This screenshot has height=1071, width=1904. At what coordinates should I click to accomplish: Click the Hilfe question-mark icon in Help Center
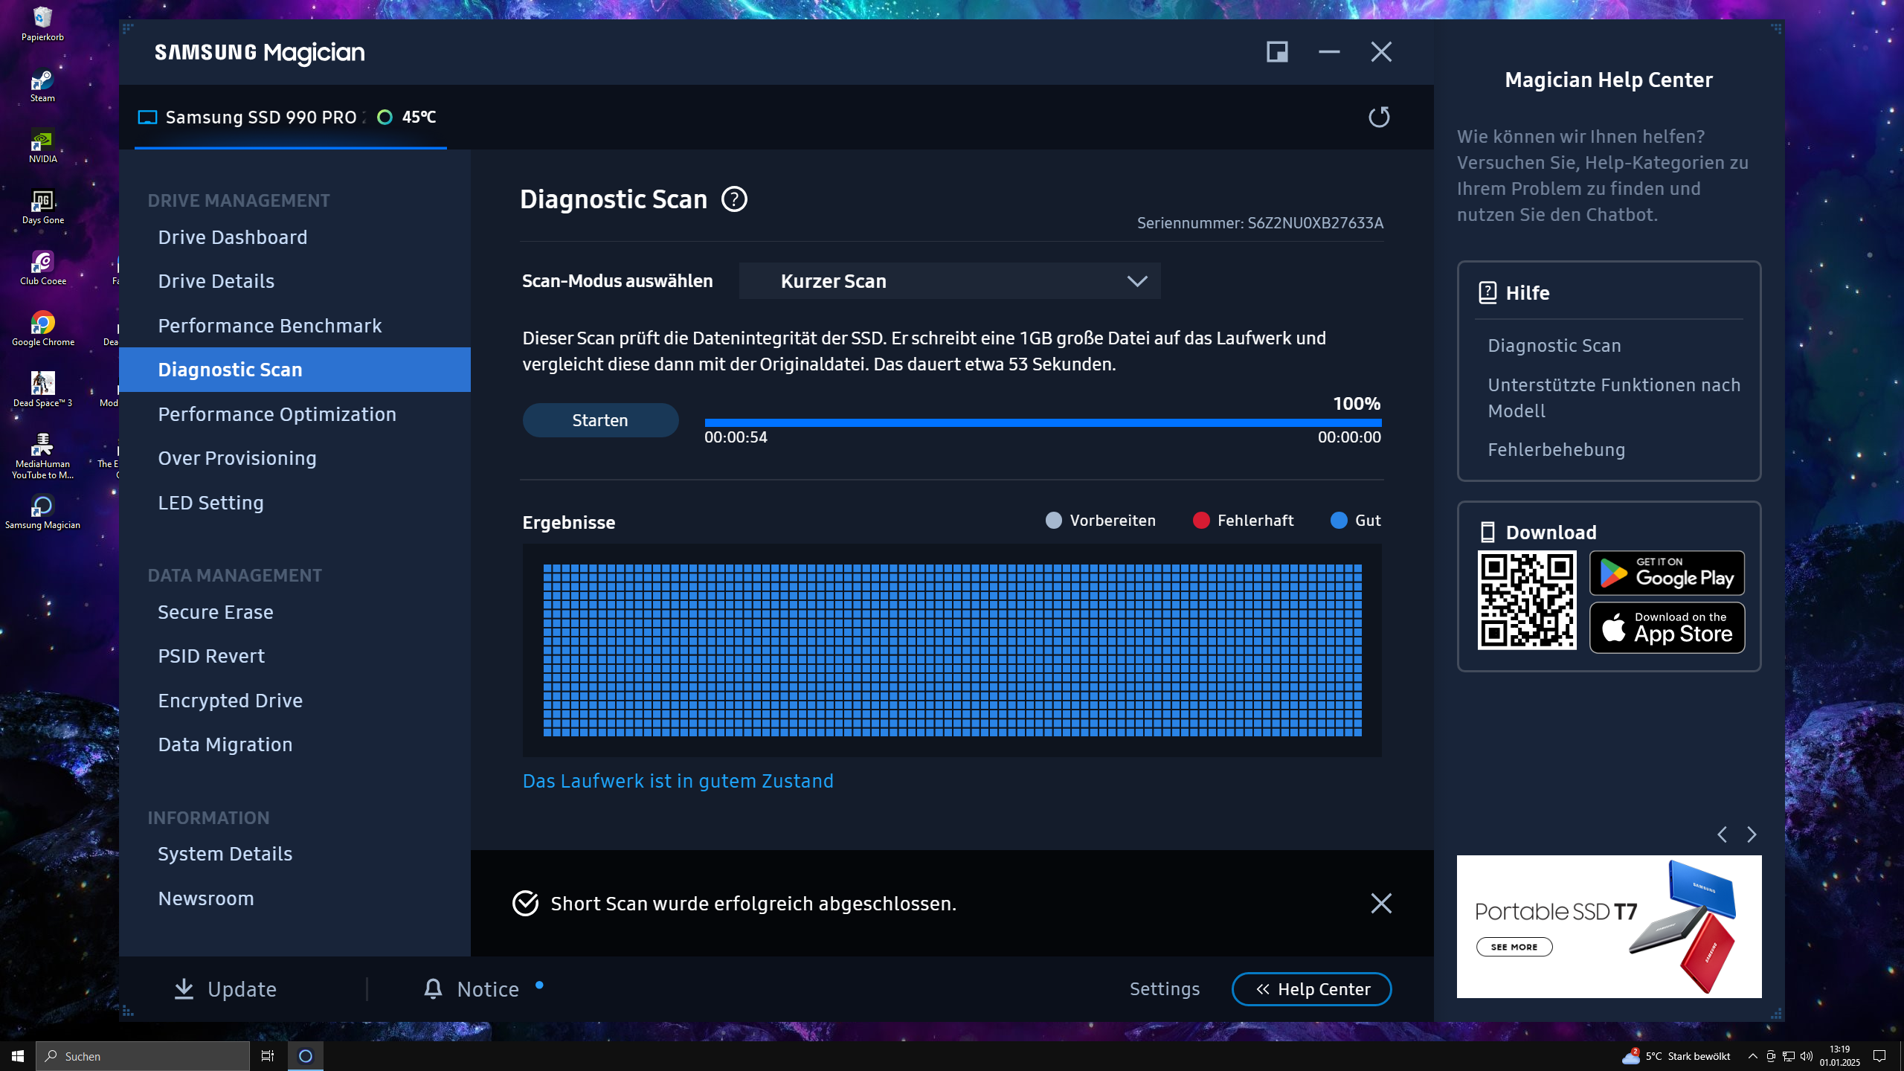pyautogui.click(x=1487, y=292)
